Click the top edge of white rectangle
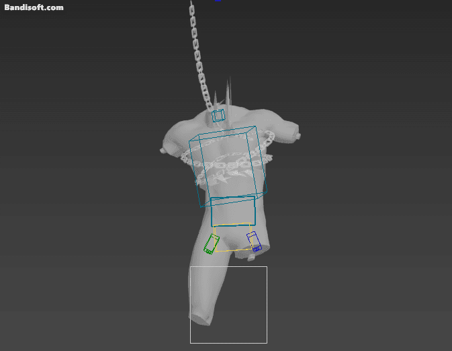 coord(228,267)
